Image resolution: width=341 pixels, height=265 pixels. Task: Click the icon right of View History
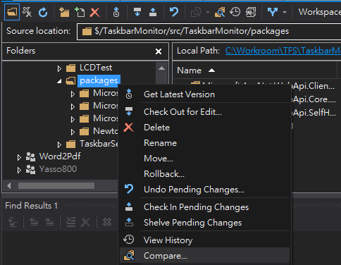click(x=251, y=12)
